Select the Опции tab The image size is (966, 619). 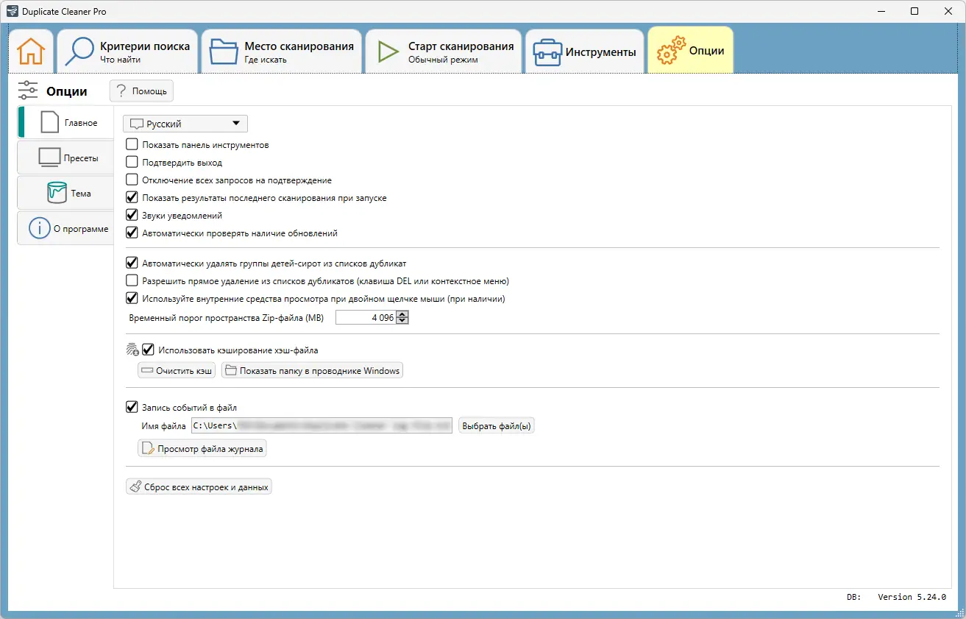pyautogui.click(x=690, y=52)
